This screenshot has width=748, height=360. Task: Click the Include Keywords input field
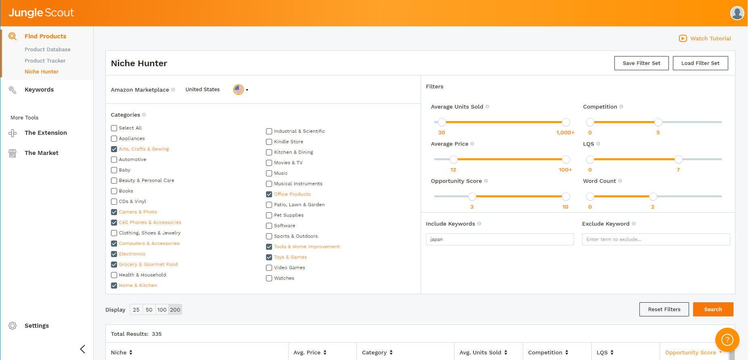click(500, 239)
